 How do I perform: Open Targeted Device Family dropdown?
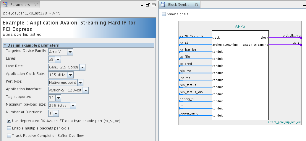(x=70, y=52)
